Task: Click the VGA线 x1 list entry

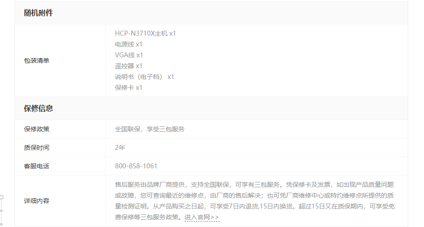Action: pyautogui.click(x=129, y=55)
